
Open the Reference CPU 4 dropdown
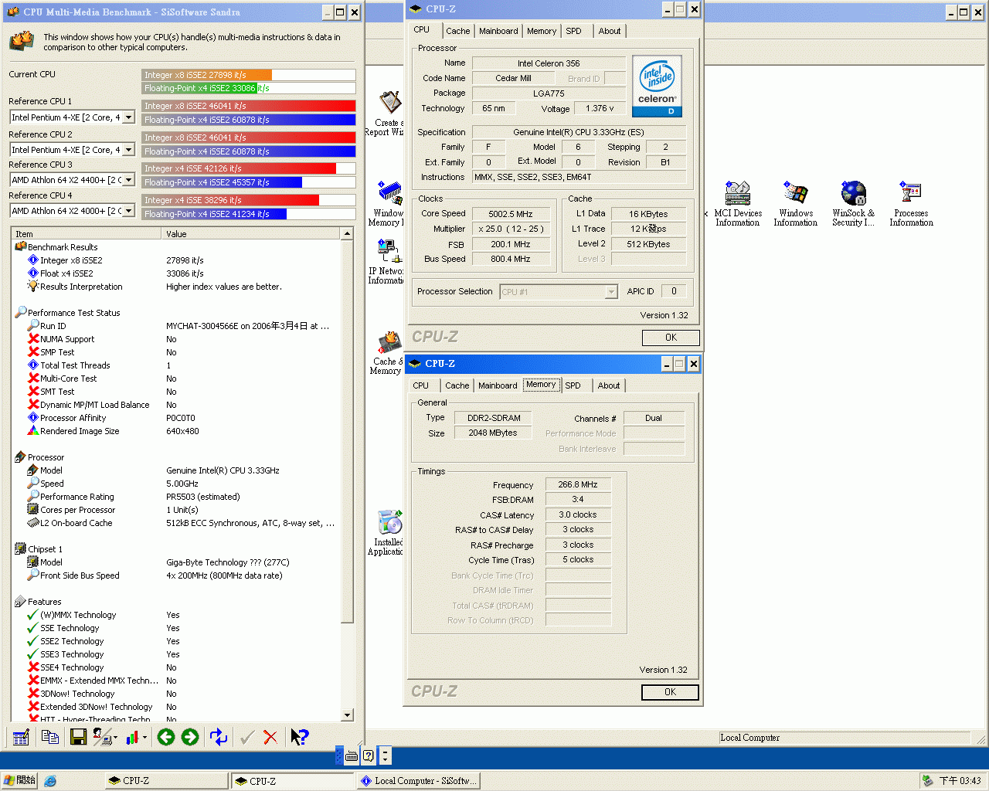point(128,211)
